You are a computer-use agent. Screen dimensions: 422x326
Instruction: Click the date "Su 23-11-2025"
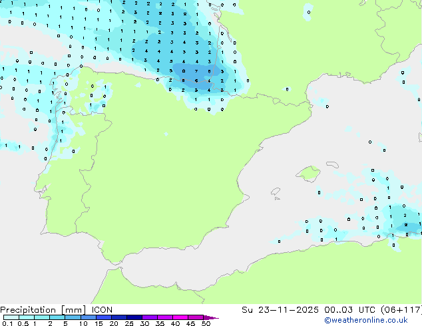(x=280, y=310)
